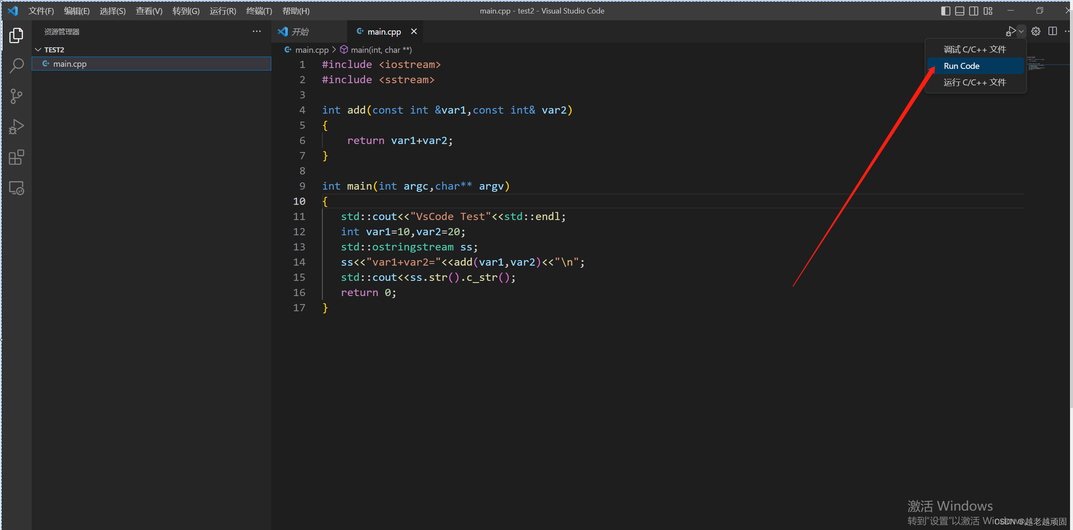1073x530 pixels.
Task: Click the debug/run play button in the editor toolbar
Action: pyautogui.click(x=1010, y=31)
